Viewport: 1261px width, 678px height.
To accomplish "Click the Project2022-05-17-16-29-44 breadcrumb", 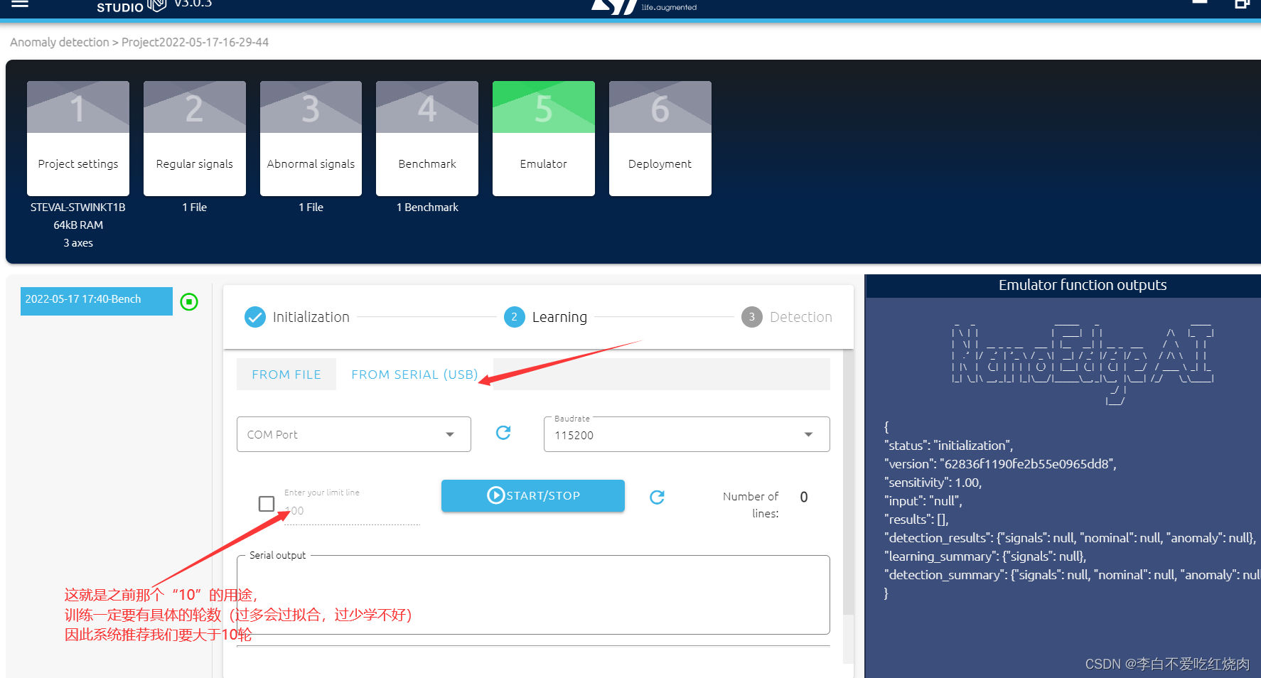I will [x=195, y=42].
